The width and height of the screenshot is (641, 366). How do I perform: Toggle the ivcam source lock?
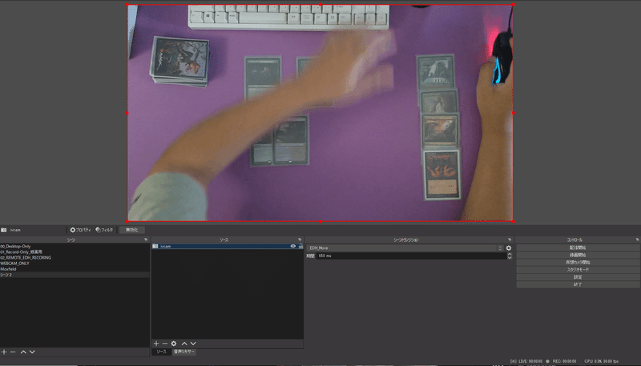pos(301,247)
